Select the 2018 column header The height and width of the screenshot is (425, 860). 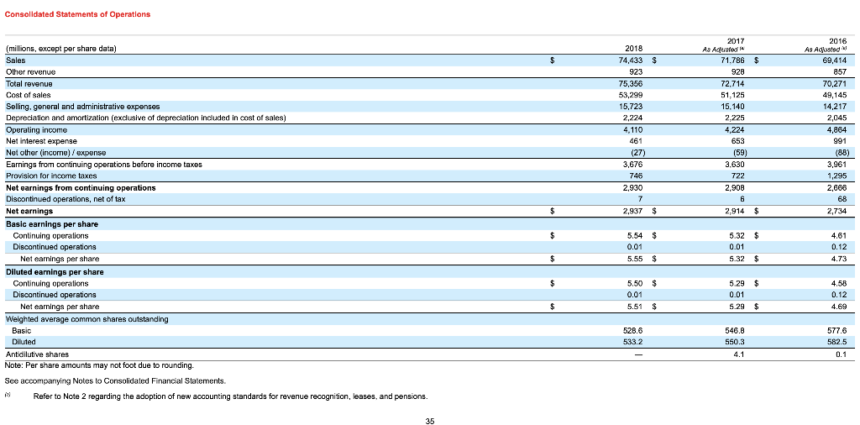click(x=635, y=49)
